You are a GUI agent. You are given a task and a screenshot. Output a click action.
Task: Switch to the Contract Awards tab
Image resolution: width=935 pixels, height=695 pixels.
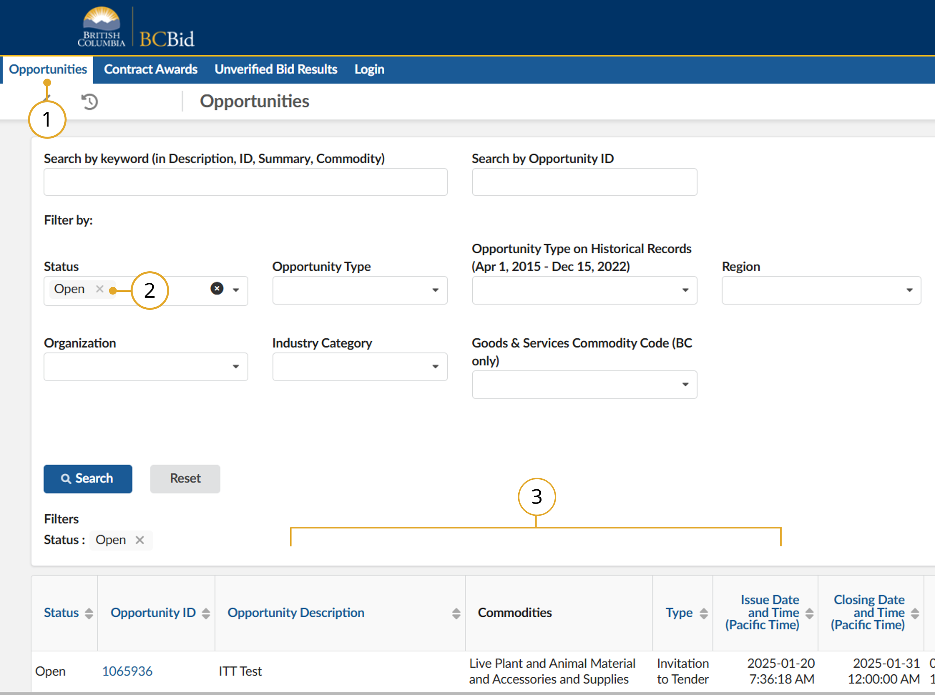coord(151,69)
